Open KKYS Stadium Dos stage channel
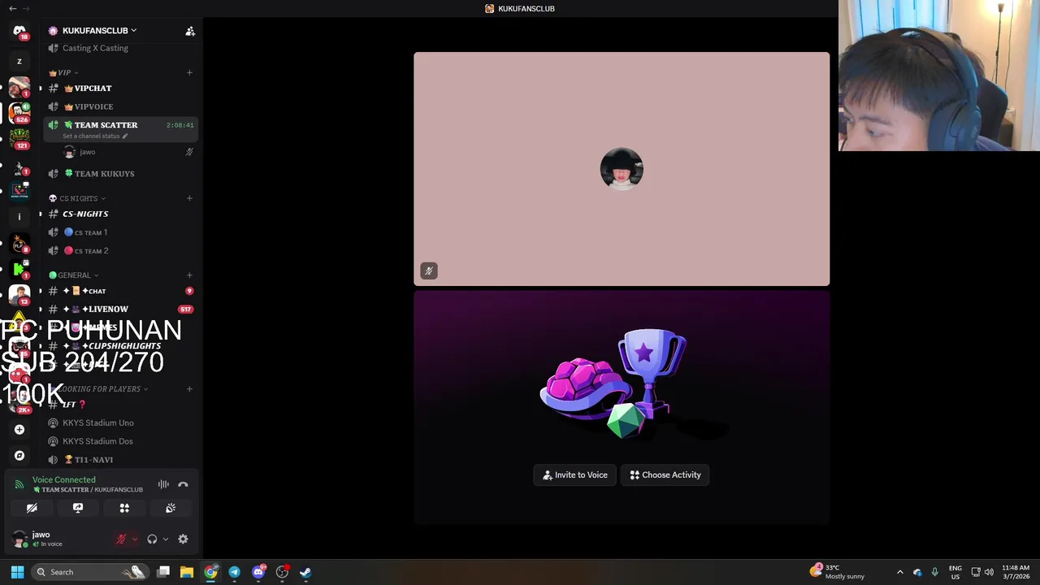1040x585 pixels. click(x=121, y=441)
